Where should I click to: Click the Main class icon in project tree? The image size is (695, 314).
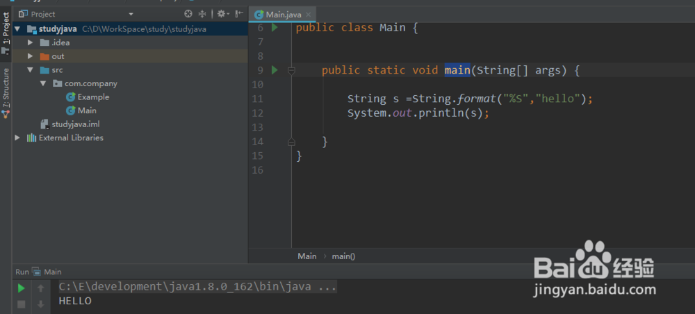[x=70, y=110]
